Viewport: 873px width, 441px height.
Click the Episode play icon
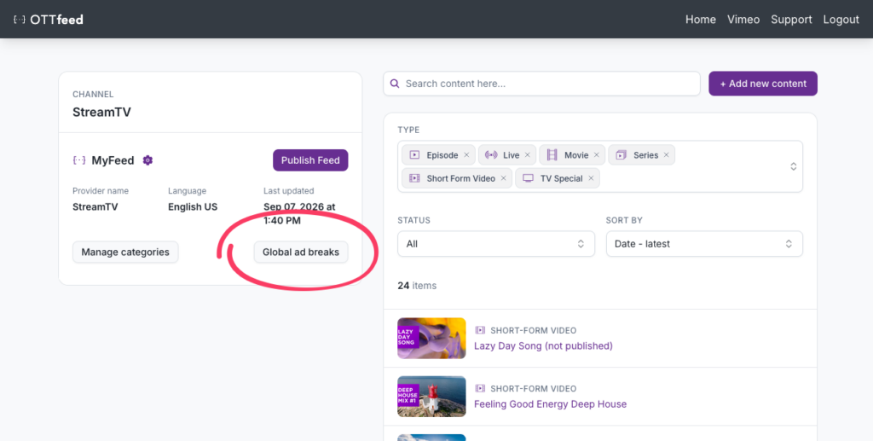click(x=414, y=155)
